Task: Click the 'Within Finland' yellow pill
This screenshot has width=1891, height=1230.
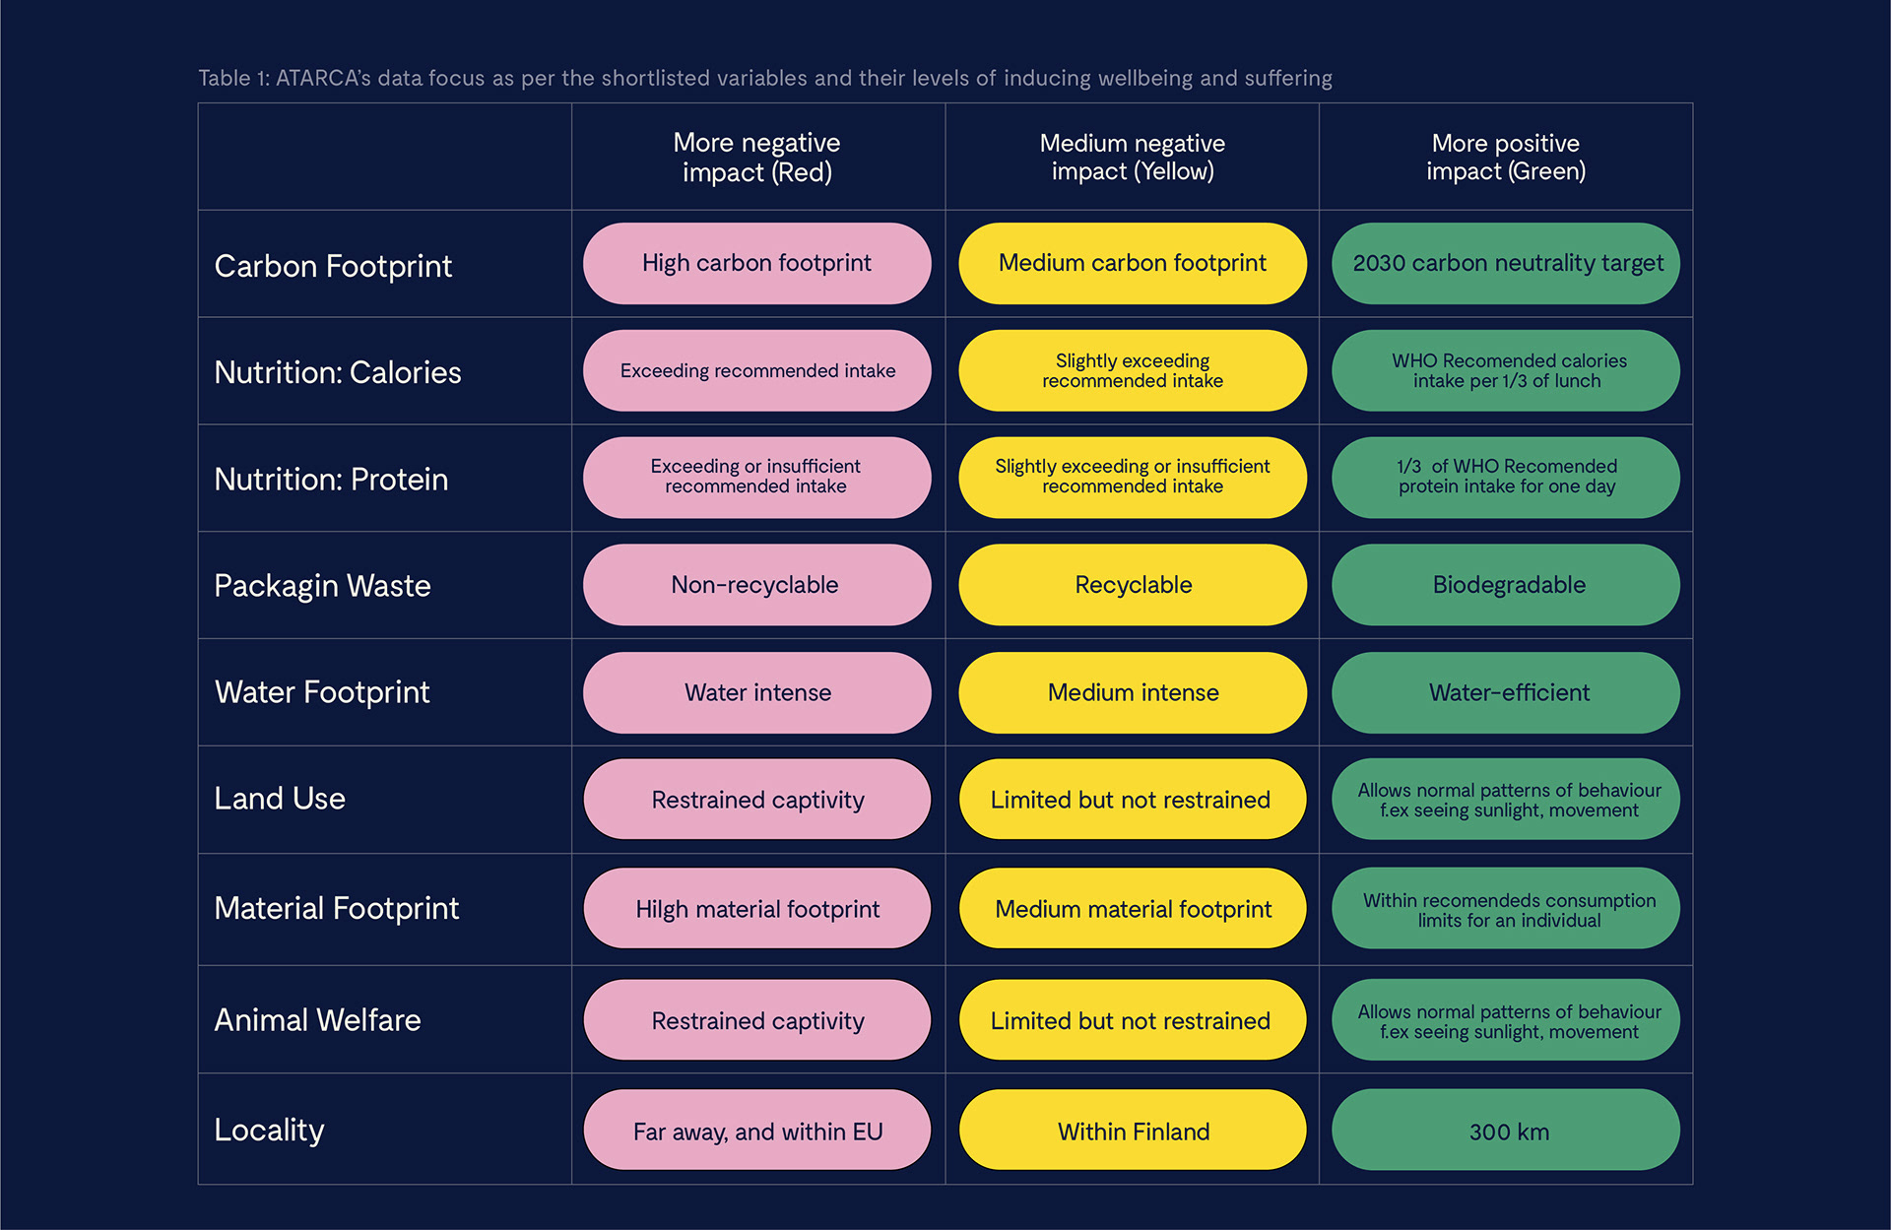Action: (x=1132, y=1131)
